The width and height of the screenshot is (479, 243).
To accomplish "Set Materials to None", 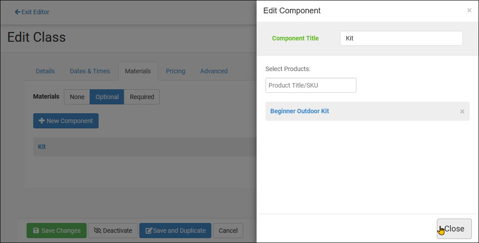I will pyautogui.click(x=77, y=97).
